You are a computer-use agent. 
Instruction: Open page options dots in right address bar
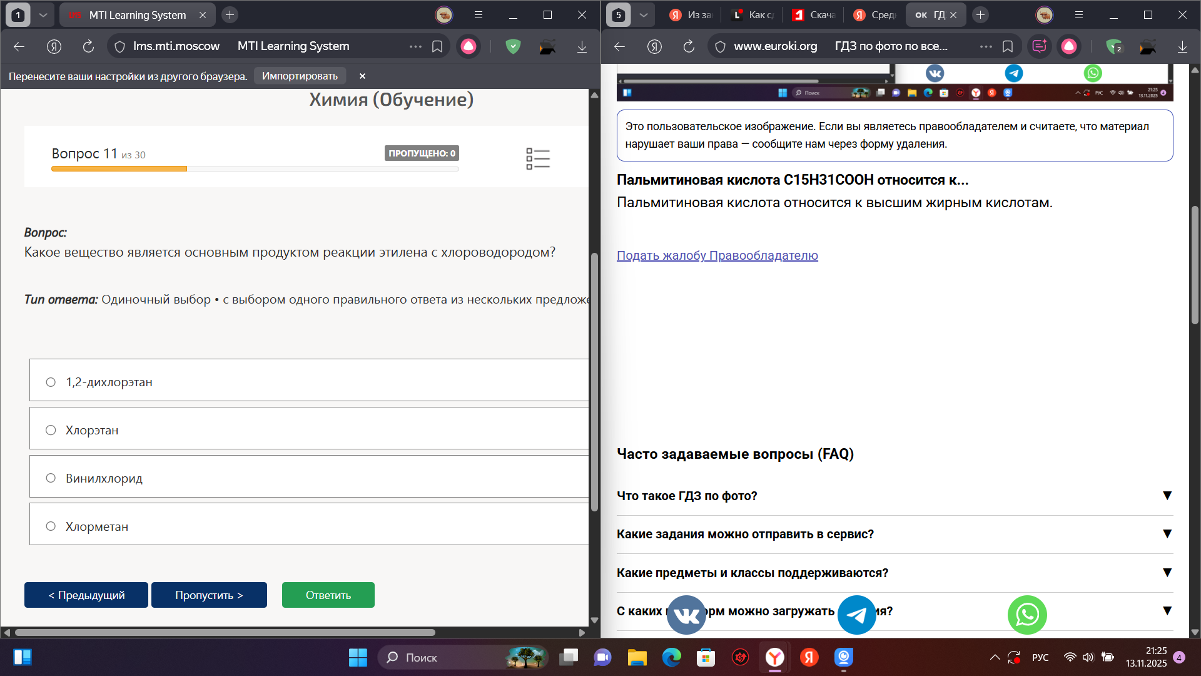(986, 46)
